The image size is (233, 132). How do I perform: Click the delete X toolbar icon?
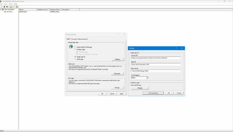click(13, 7)
